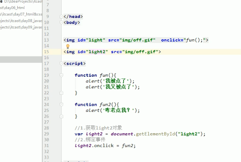Viewport: 241px width, 162px height.
Task: Click onclick="fun();" attribute on line 13
Action: tap(183, 40)
